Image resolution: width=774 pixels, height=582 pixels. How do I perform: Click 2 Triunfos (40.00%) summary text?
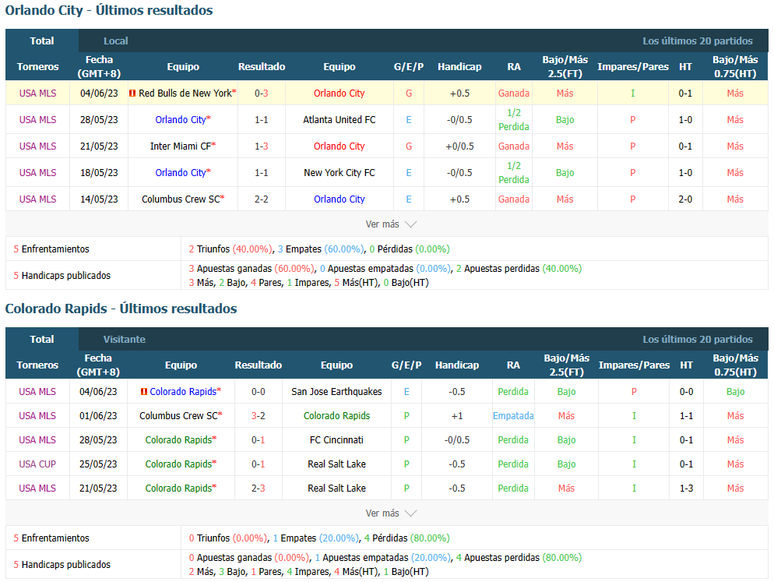230,249
